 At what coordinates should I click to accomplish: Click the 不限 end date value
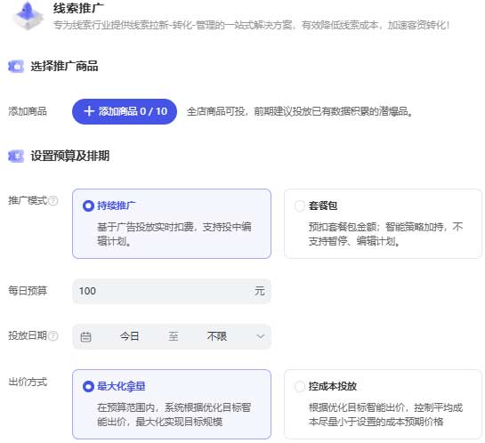click(217, 336)
